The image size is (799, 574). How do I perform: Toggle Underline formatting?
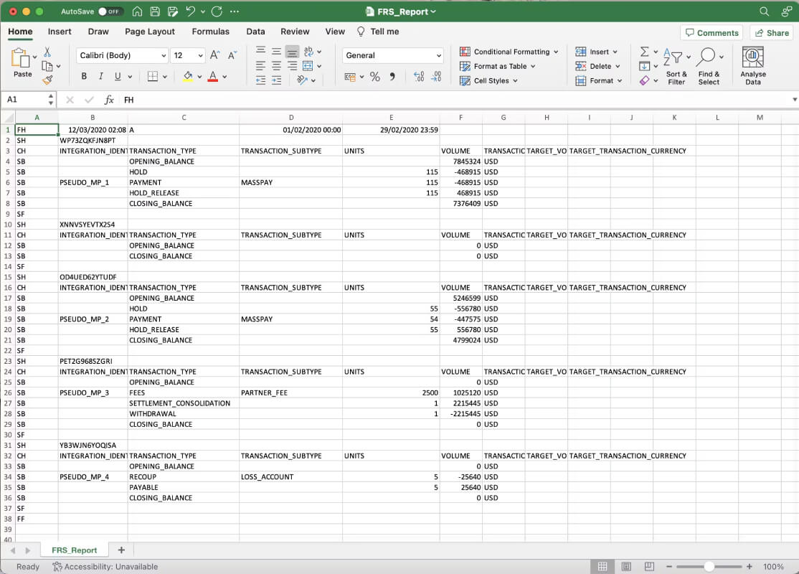[118, 77]
